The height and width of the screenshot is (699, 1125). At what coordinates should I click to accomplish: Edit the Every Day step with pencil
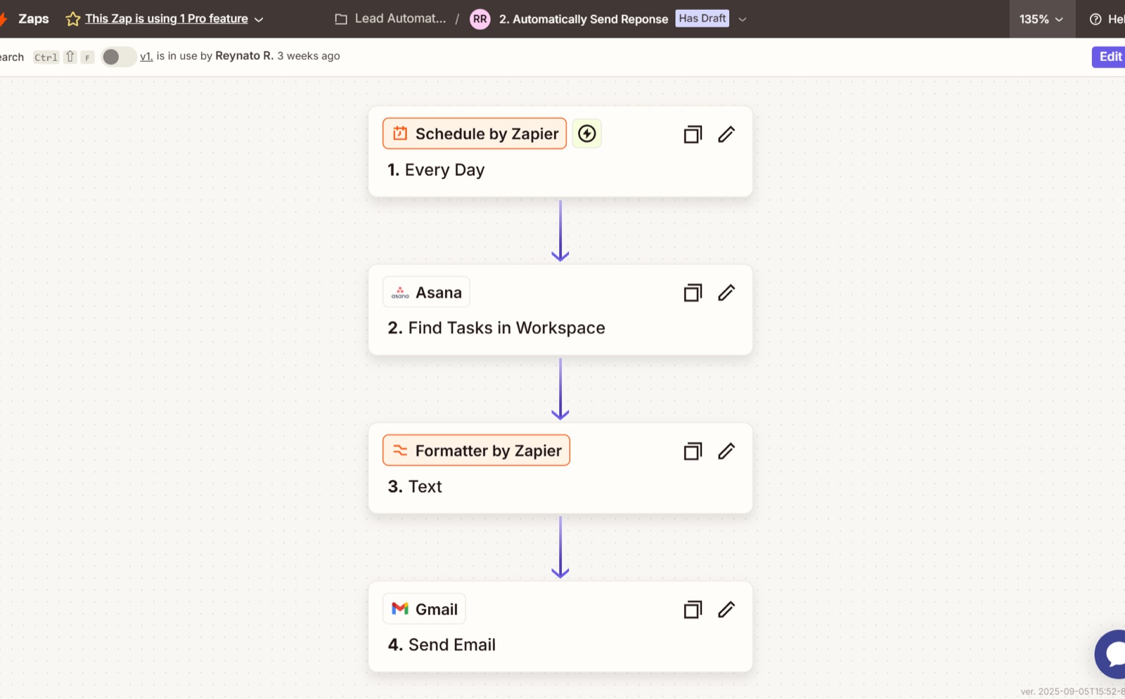pos(726,134)
